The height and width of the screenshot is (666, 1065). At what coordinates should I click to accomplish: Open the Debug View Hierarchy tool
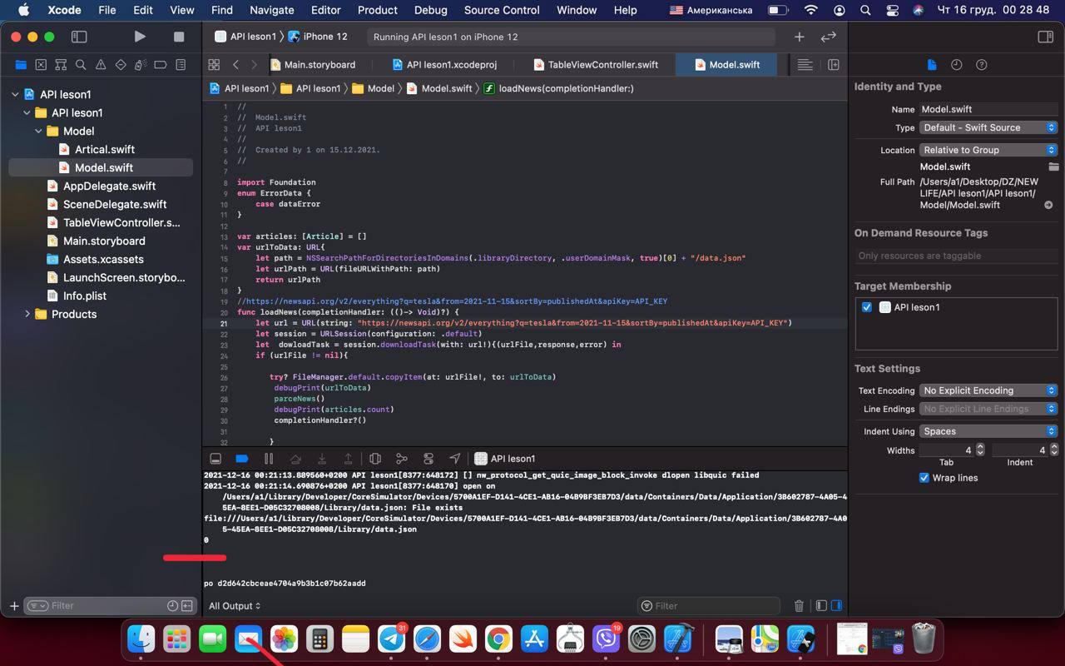(x=375, y=459)
